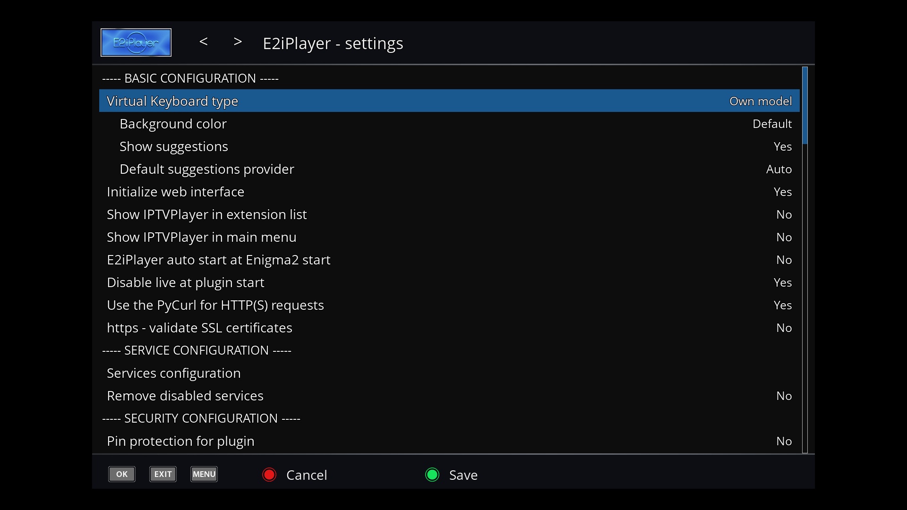
Task: Open Services configuration
Action: 173,373
